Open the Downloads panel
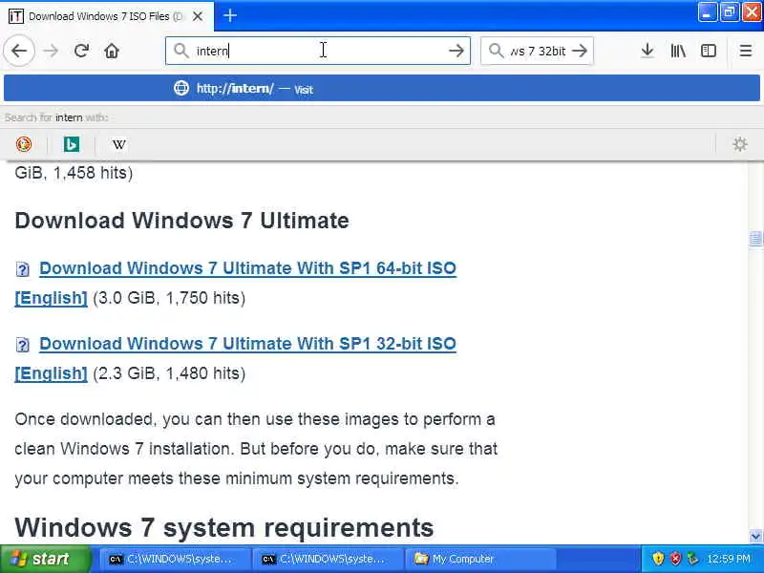 pyautogui.click(x=647, y=51)
